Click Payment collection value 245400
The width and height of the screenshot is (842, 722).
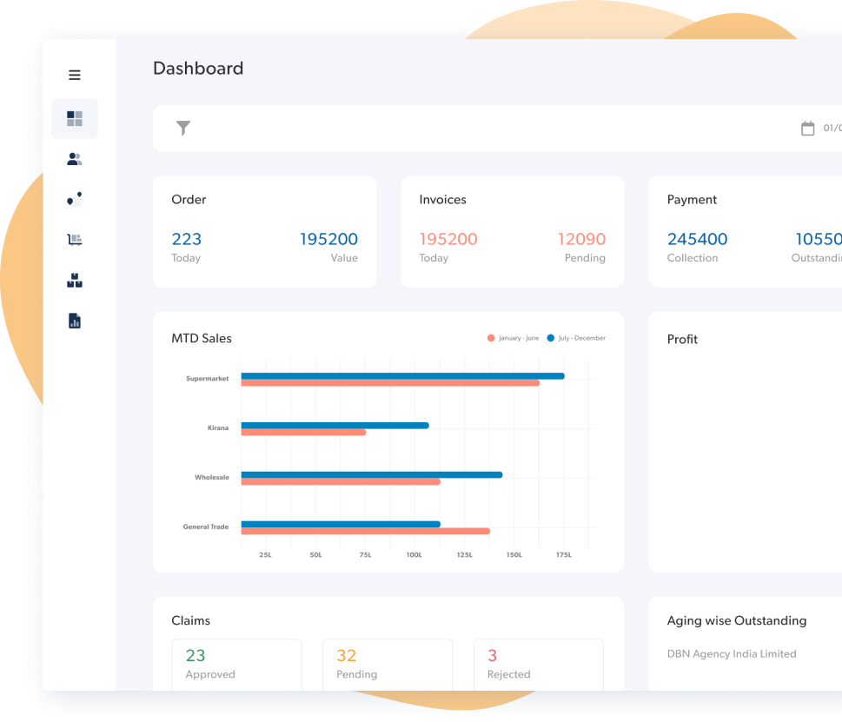click(697, 239)
